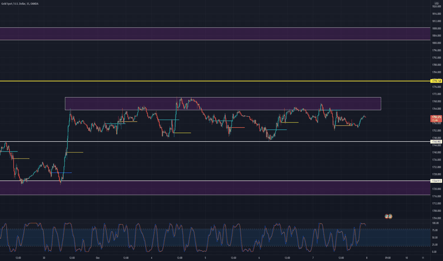Click the 1820.000 price axis value
This screenshot has width=443, height=261.
pyautogui.click(x=436, y=7)
